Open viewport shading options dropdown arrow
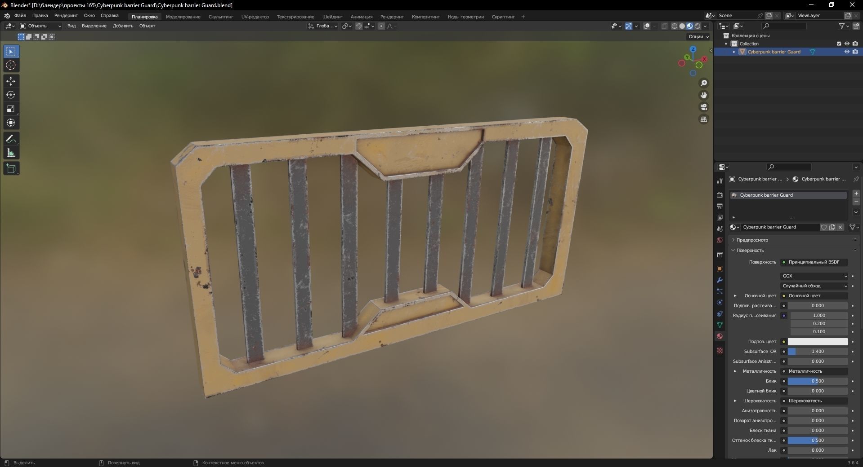The height and width of the screenshot is (467, 863). pos(705,26)
